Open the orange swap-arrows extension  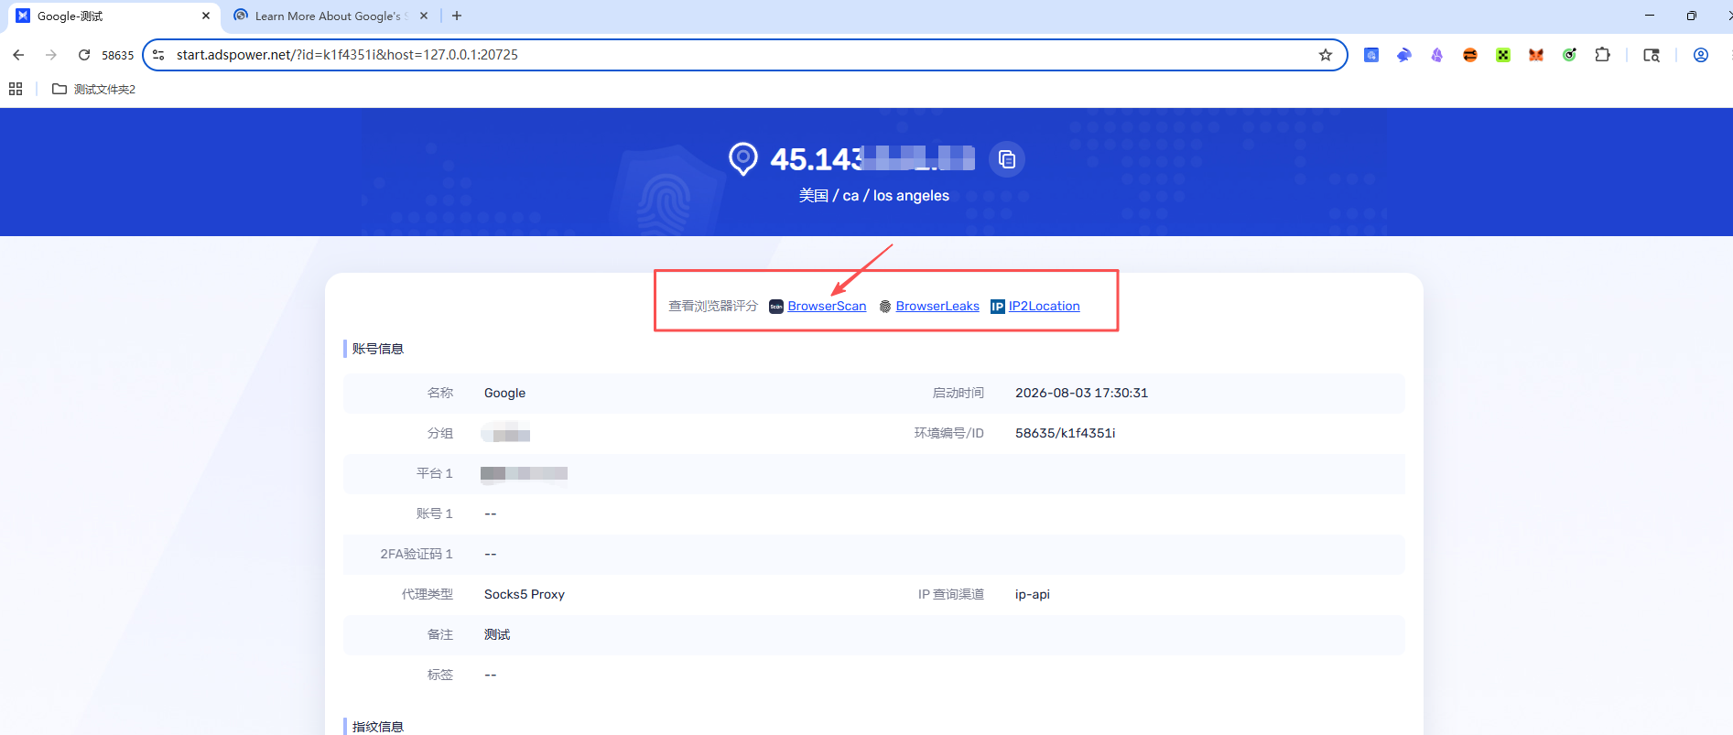[1470, 55]
